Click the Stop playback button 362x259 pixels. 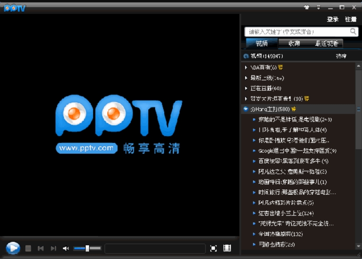coord(28,248)
